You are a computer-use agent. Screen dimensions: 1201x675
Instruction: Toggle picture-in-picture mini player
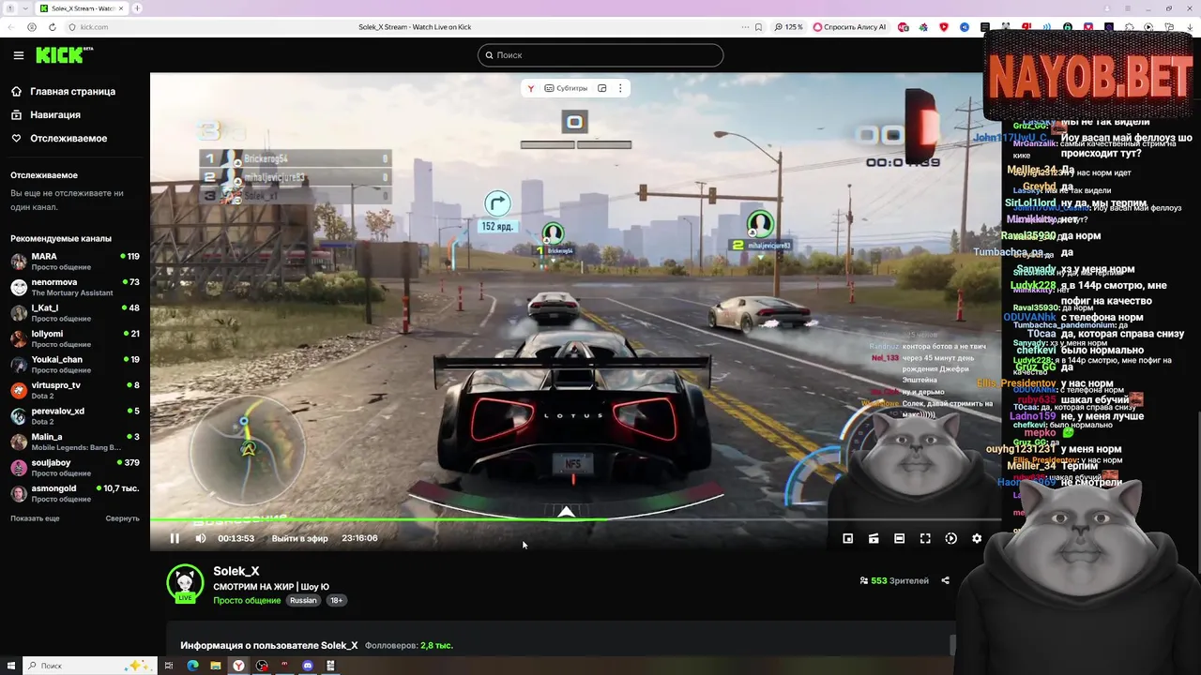click(847, 538)
